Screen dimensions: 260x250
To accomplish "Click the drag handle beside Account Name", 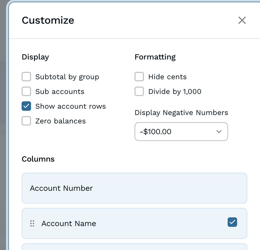I will tap(32, 223).
